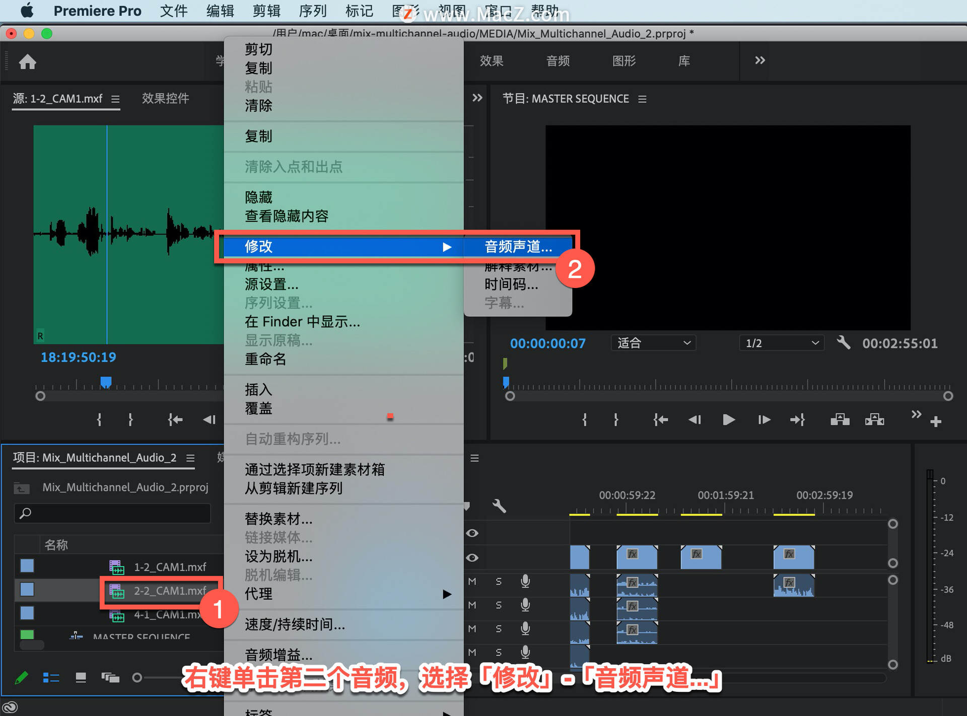Screen dimensions: 967x716
Task: Go to Out point in Program monitor
Action: pyautogui.click(x=798, y=419)
